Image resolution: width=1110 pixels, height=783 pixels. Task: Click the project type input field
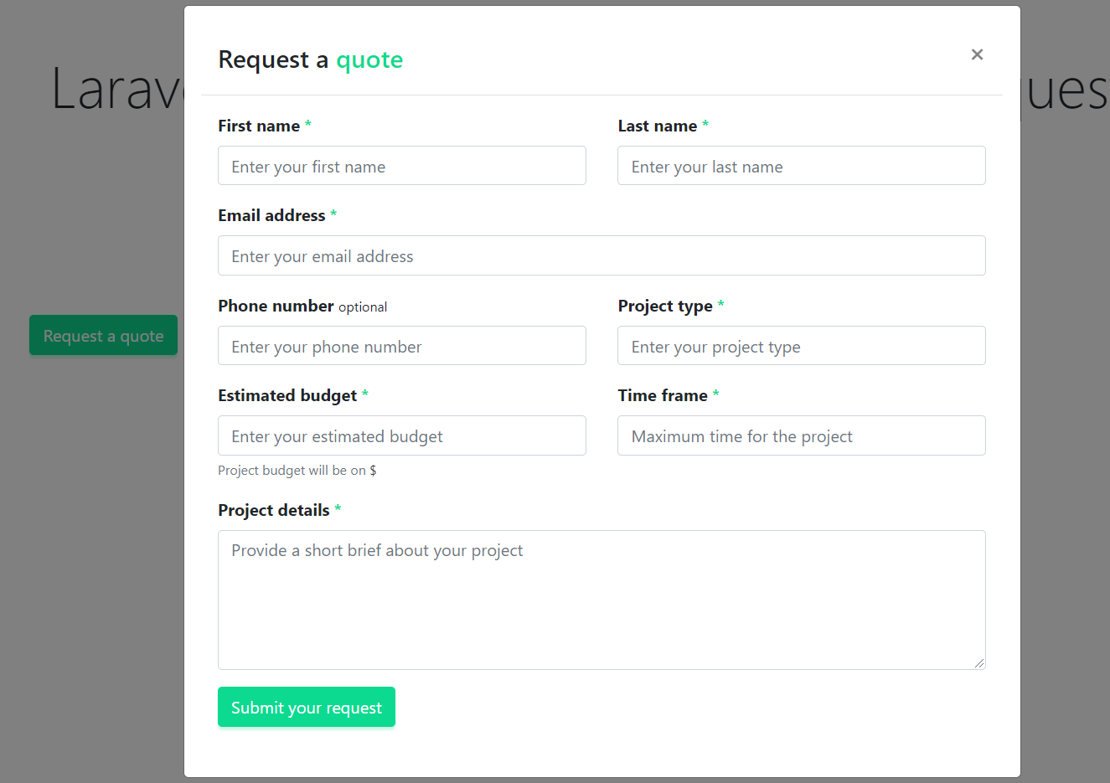801,346
